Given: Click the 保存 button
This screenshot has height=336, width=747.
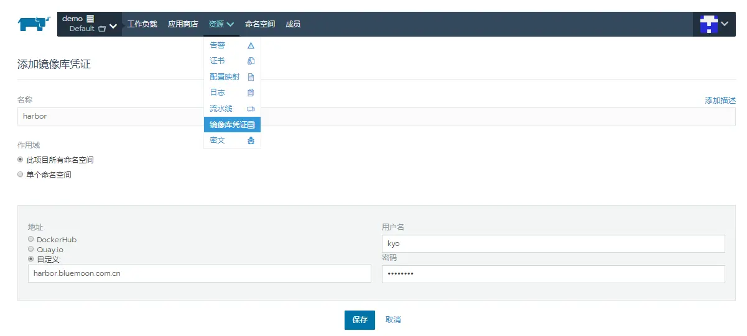Looking at the screenshot, I should click(x=360, y=320).
